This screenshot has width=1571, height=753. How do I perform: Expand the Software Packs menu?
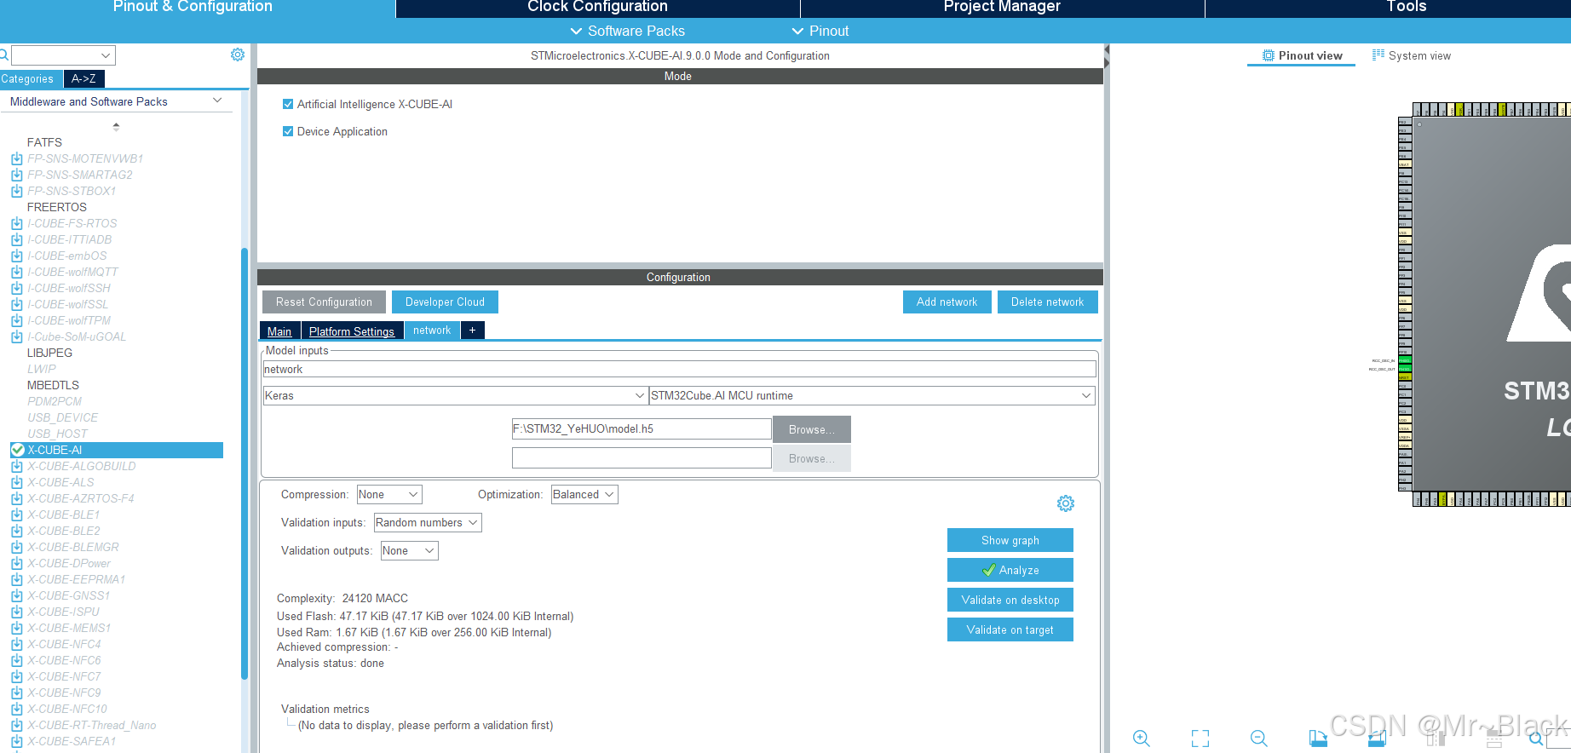[x=627, y=31]
